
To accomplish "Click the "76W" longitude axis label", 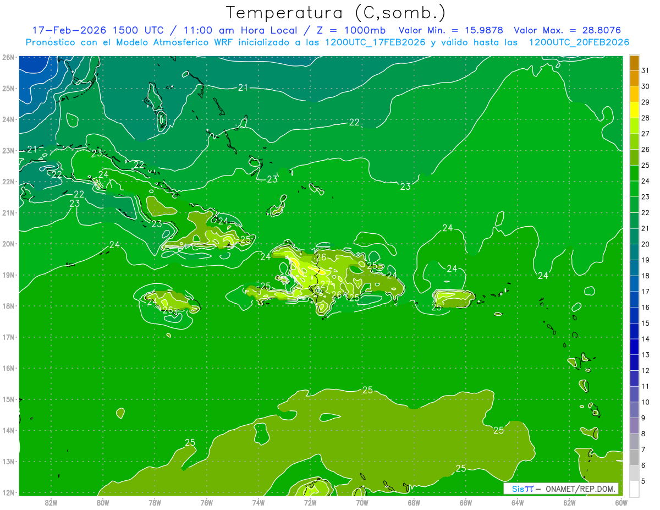I will click(x=206, y=502).
